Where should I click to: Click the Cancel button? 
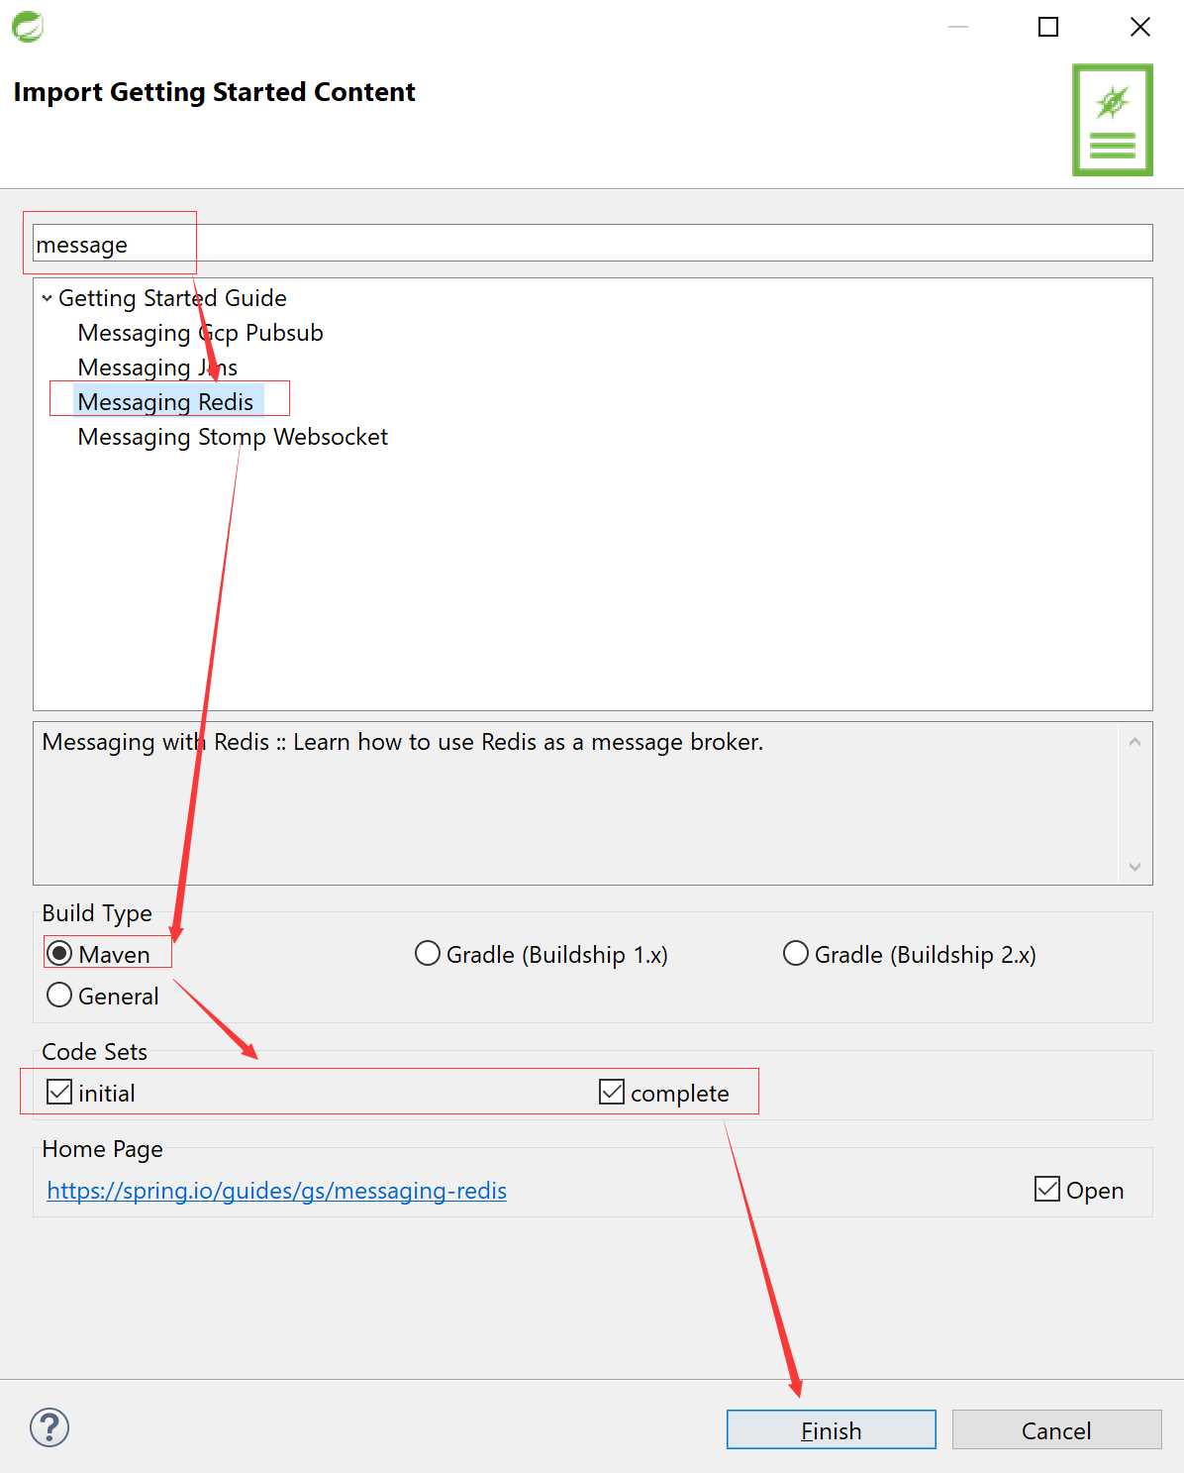point(1056,1429)
